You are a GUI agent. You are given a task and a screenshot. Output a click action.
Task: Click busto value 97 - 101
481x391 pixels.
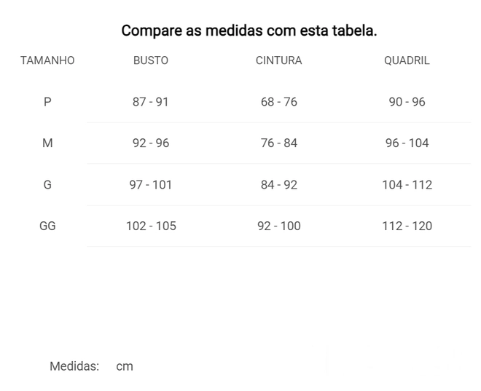[x=151, y=185]
